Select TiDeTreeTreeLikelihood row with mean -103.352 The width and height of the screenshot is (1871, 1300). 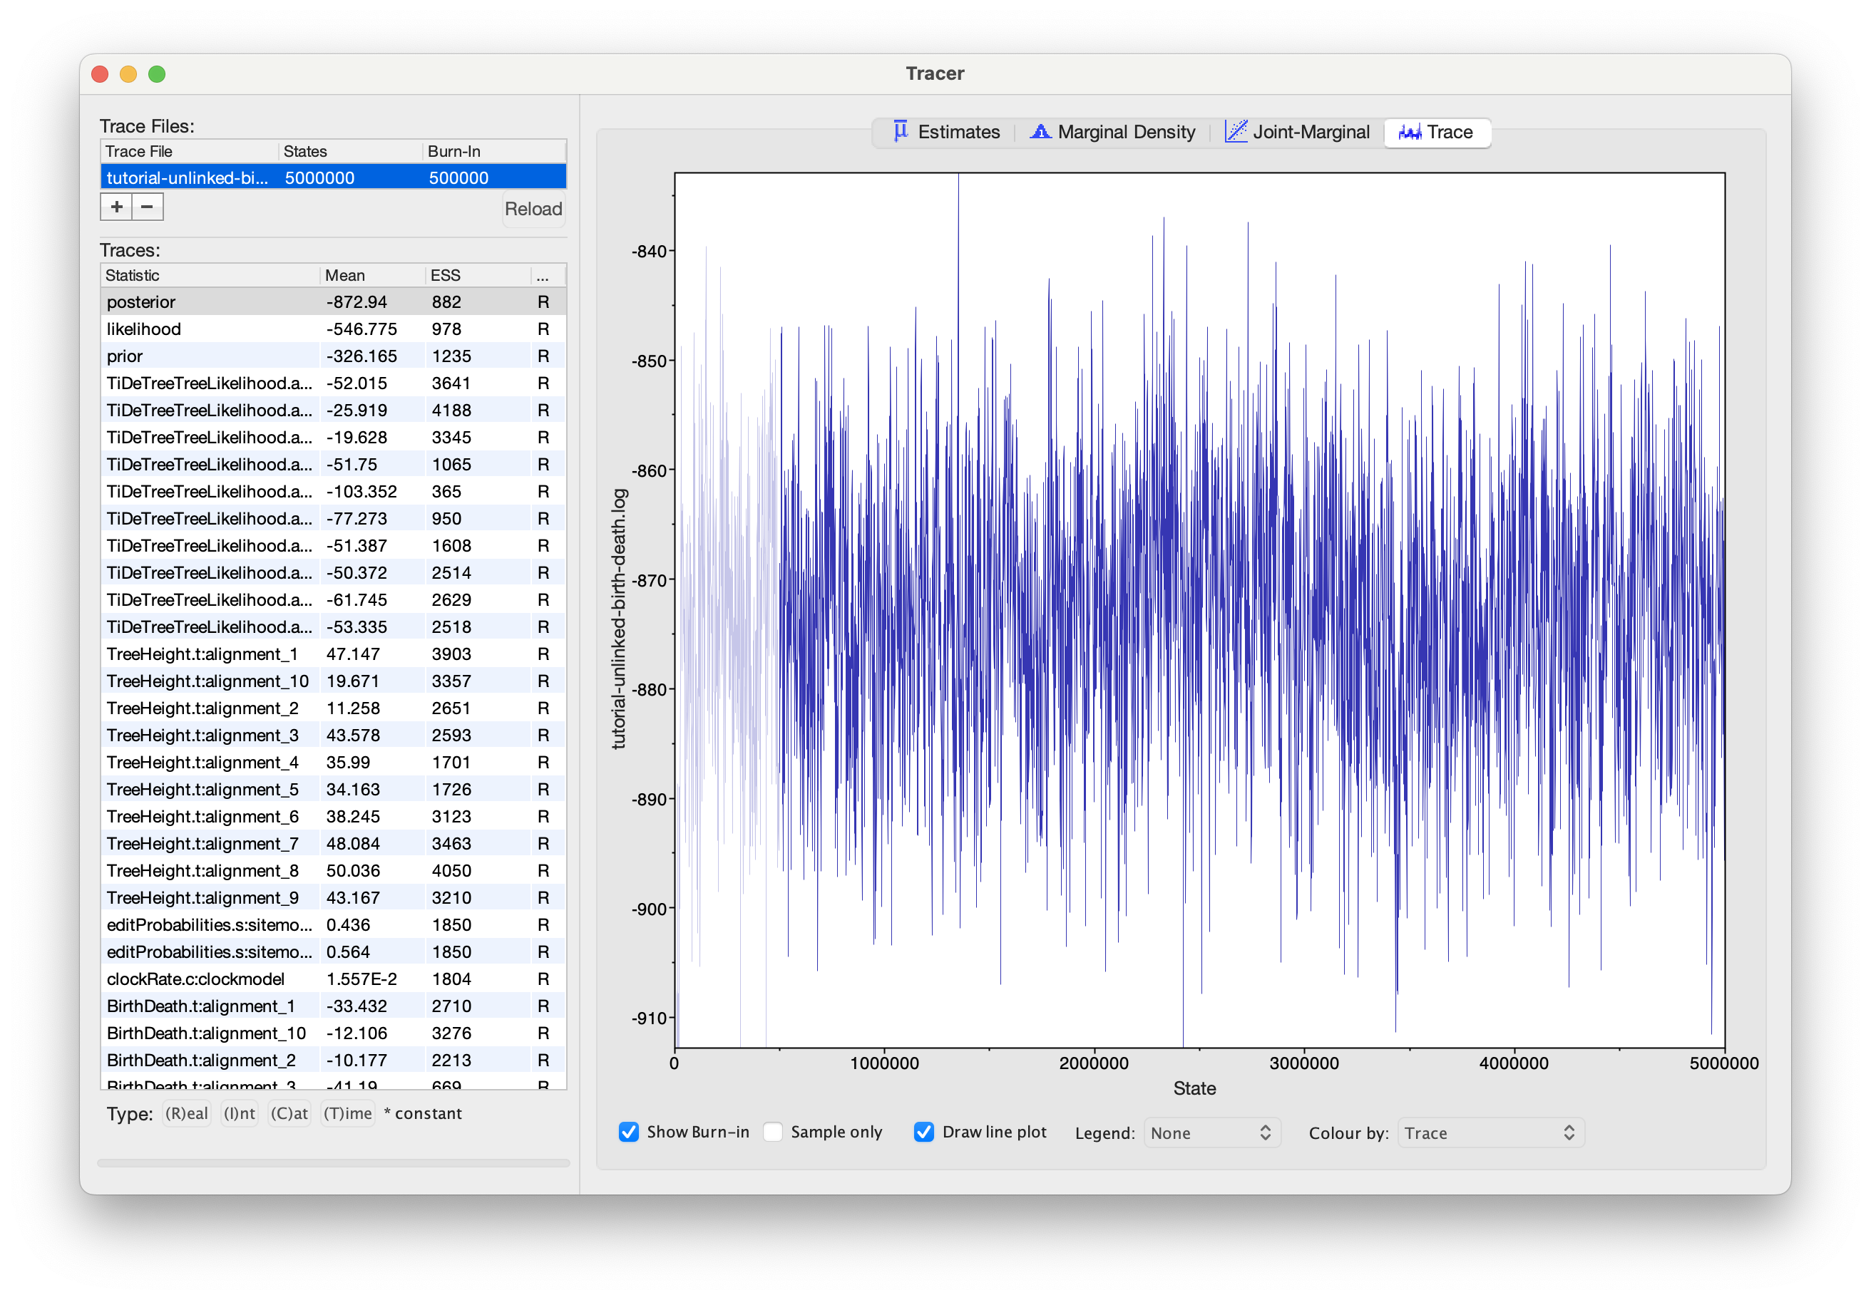333,491
